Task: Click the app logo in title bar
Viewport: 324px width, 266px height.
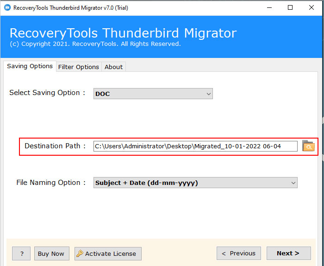Action: point(7,8)
